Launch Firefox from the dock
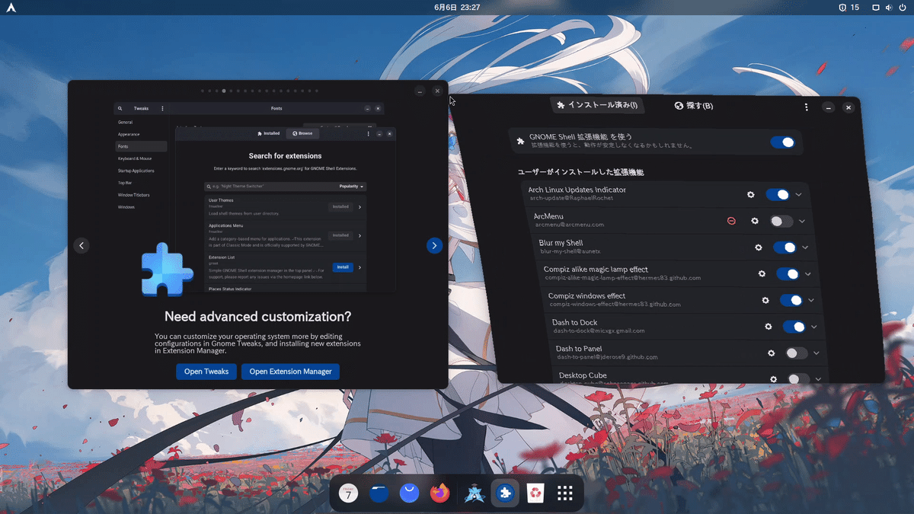Viewport: 914px width, 514px height. 439,493
